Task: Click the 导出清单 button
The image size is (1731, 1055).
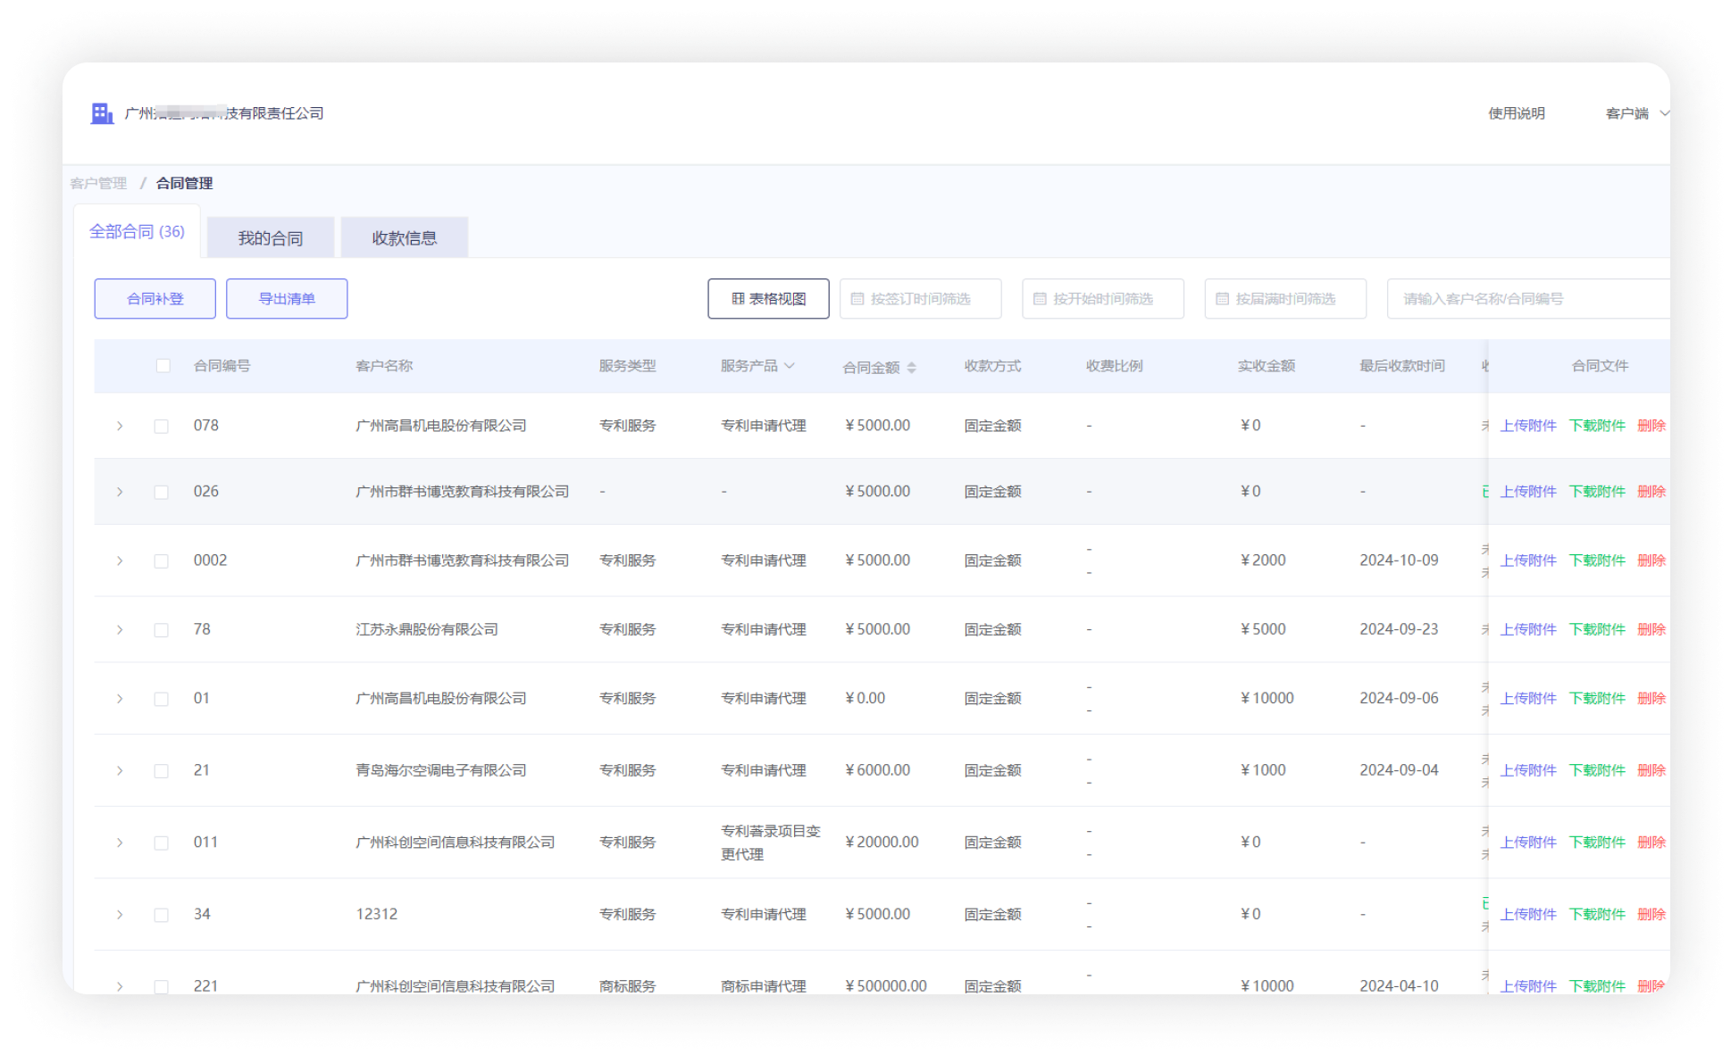Action: pos(287,299)
